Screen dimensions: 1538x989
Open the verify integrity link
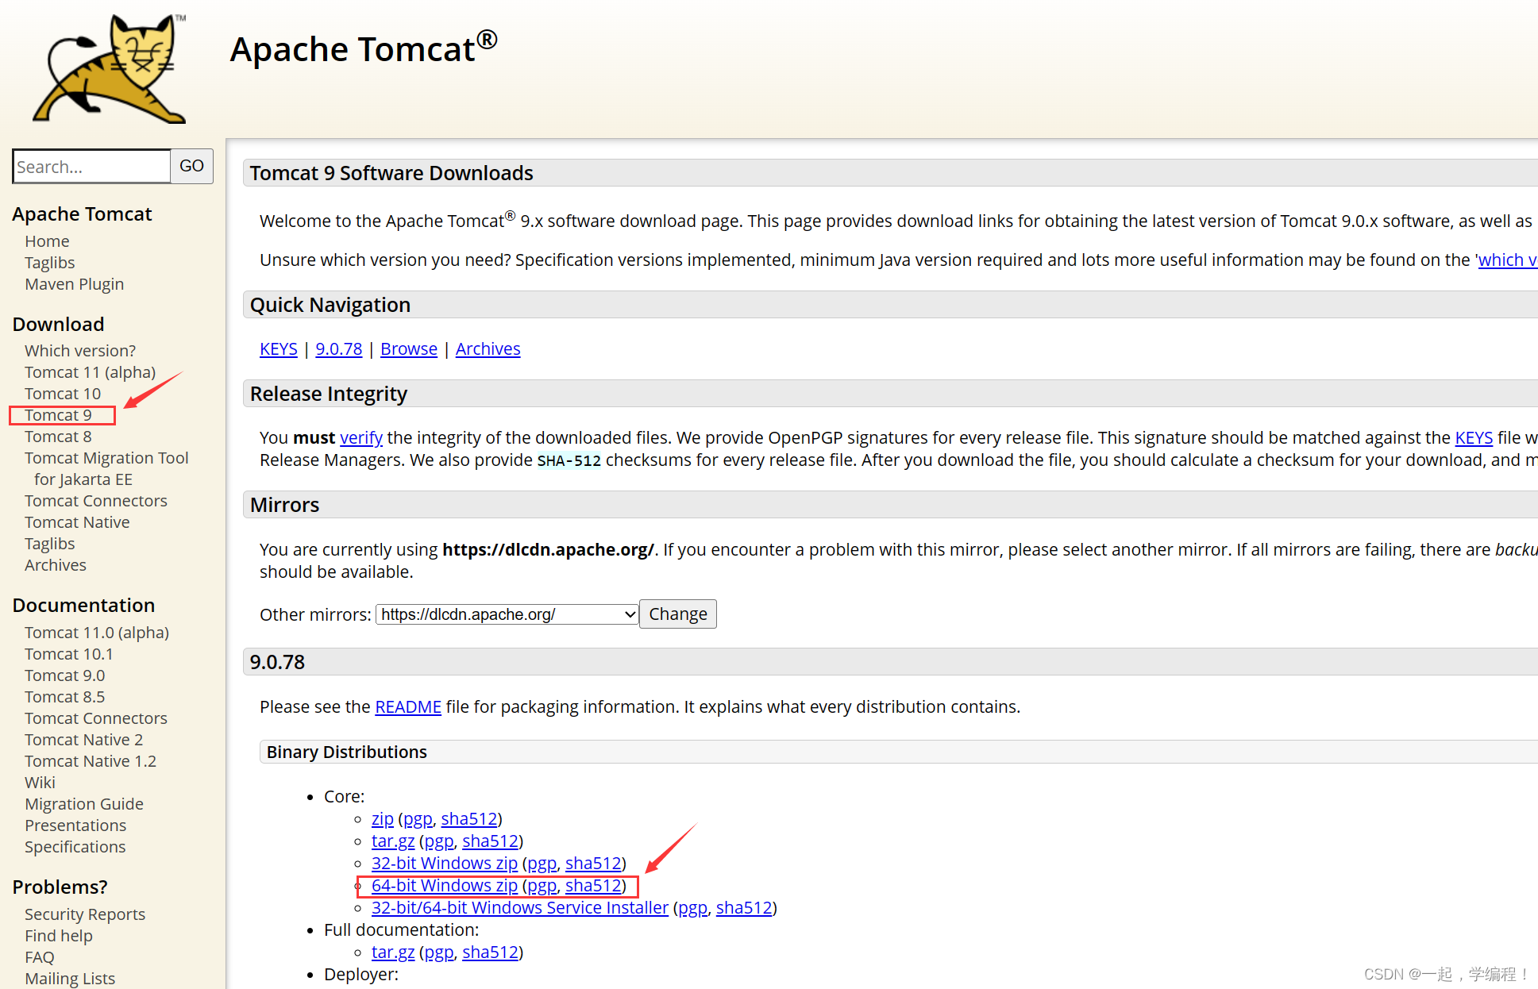click(361, 437)
